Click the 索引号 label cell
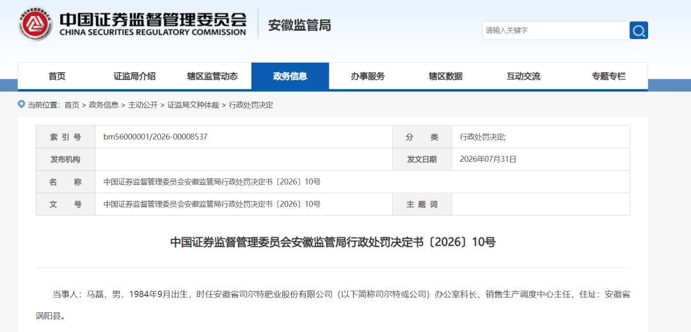This screenshot has width=691, height=332. (66, 137)
